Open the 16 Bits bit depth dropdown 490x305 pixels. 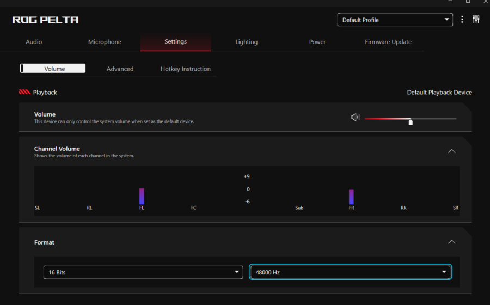point(143,272)
